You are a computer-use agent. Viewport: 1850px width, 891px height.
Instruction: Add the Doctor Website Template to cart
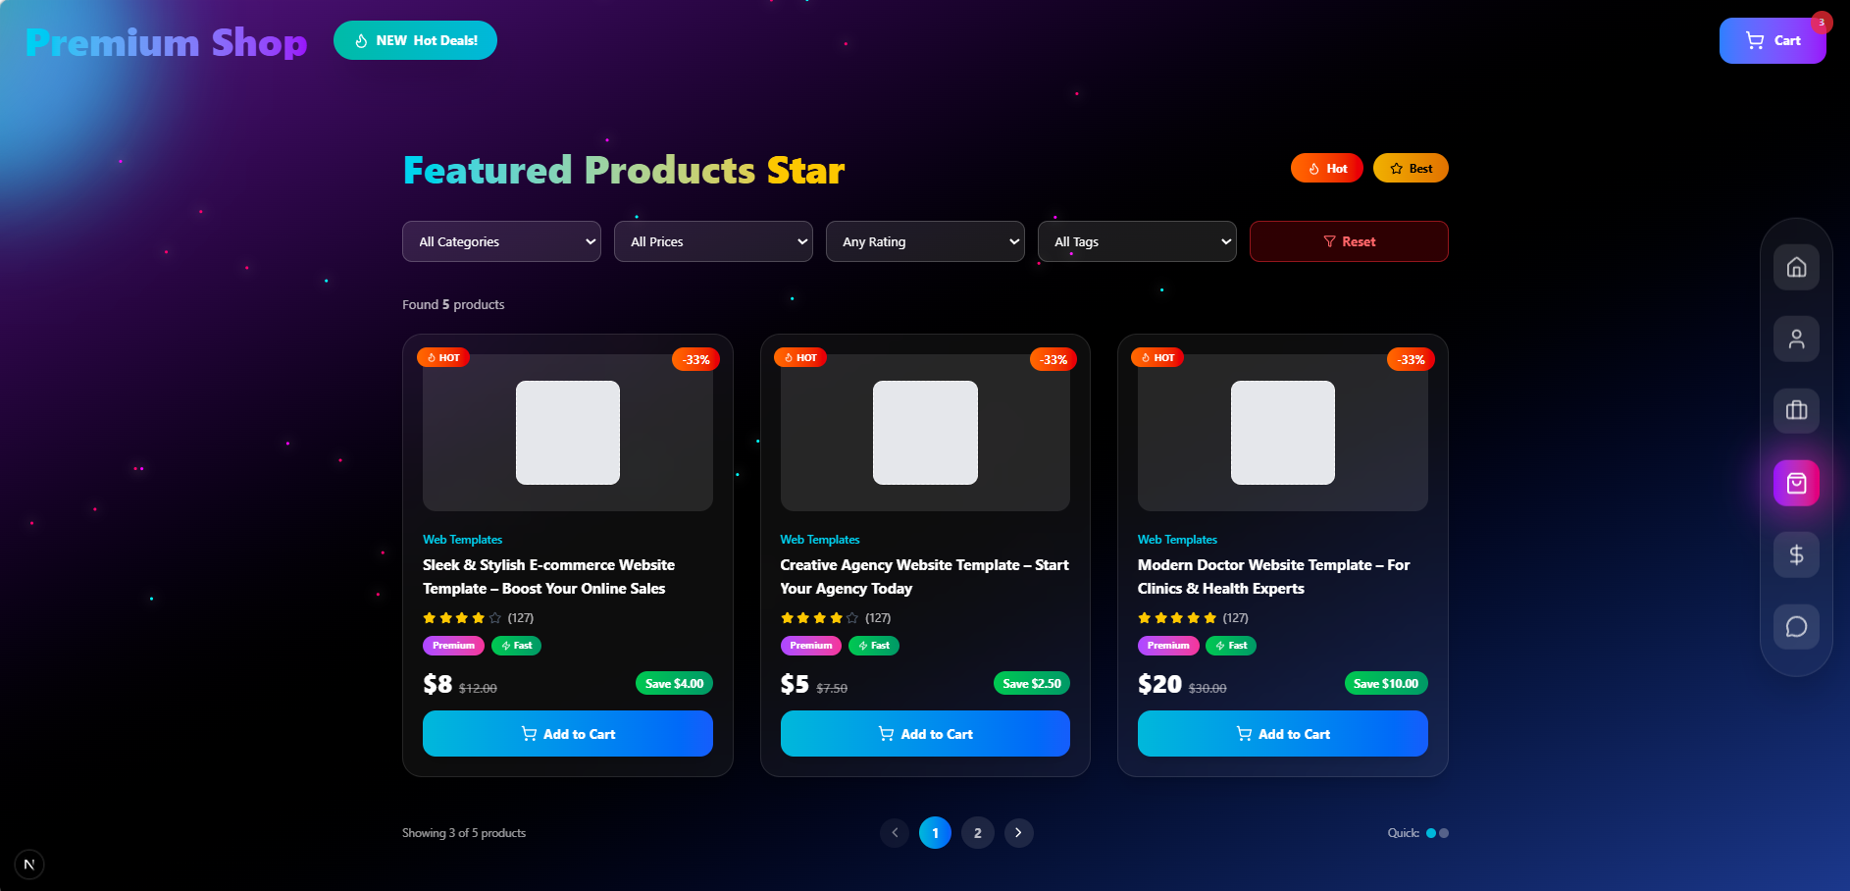pos(1282,734)
